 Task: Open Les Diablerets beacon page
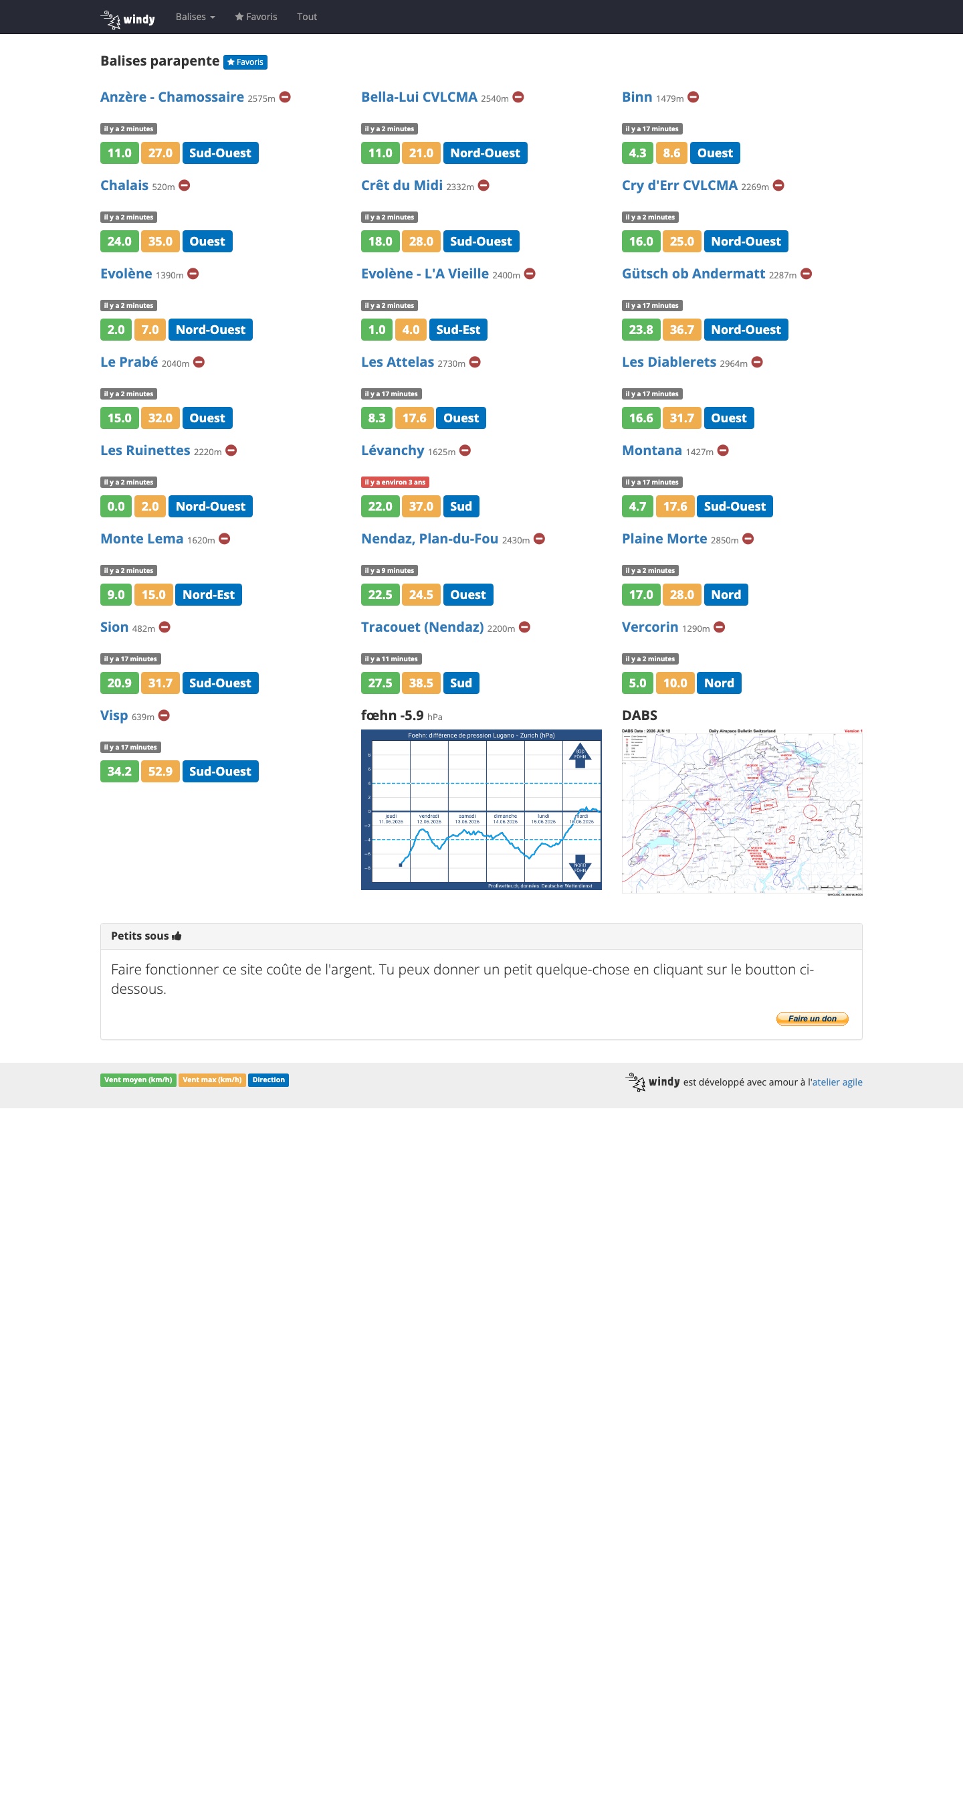(x=669, y=363)
